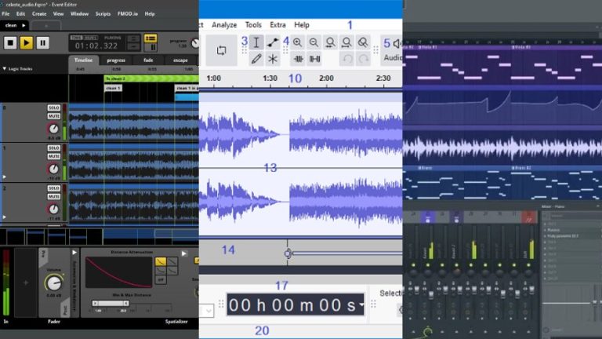Open the Create menu in FMOD
This screenshot has height=339, width=602.
tap(39, 14)
